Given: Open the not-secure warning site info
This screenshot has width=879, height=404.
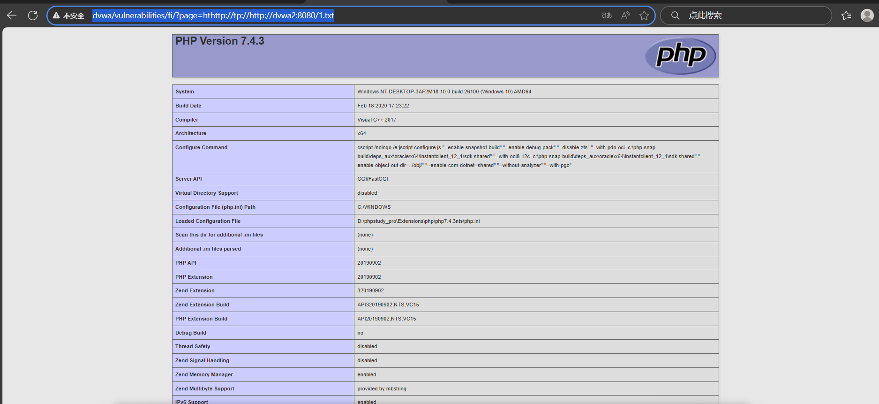Looking at the screenshot, I should [x=68, y=15].
